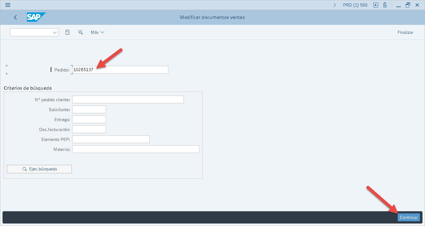Open the transaction command field dropdown
Image resolution: width=425 pixels, height=226 pixels.
coord(55,33)
